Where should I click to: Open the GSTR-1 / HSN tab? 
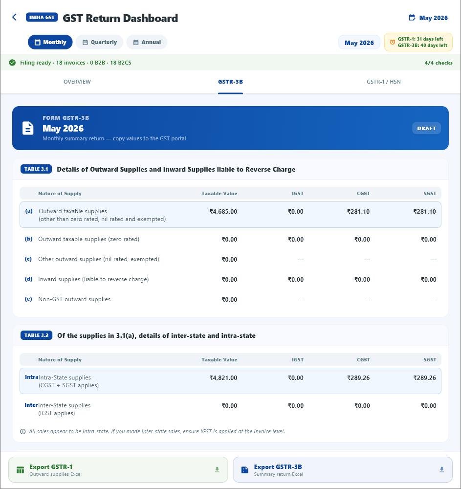click(383, 82)
